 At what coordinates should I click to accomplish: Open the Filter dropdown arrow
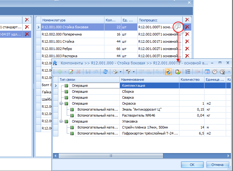coord(134,72)
